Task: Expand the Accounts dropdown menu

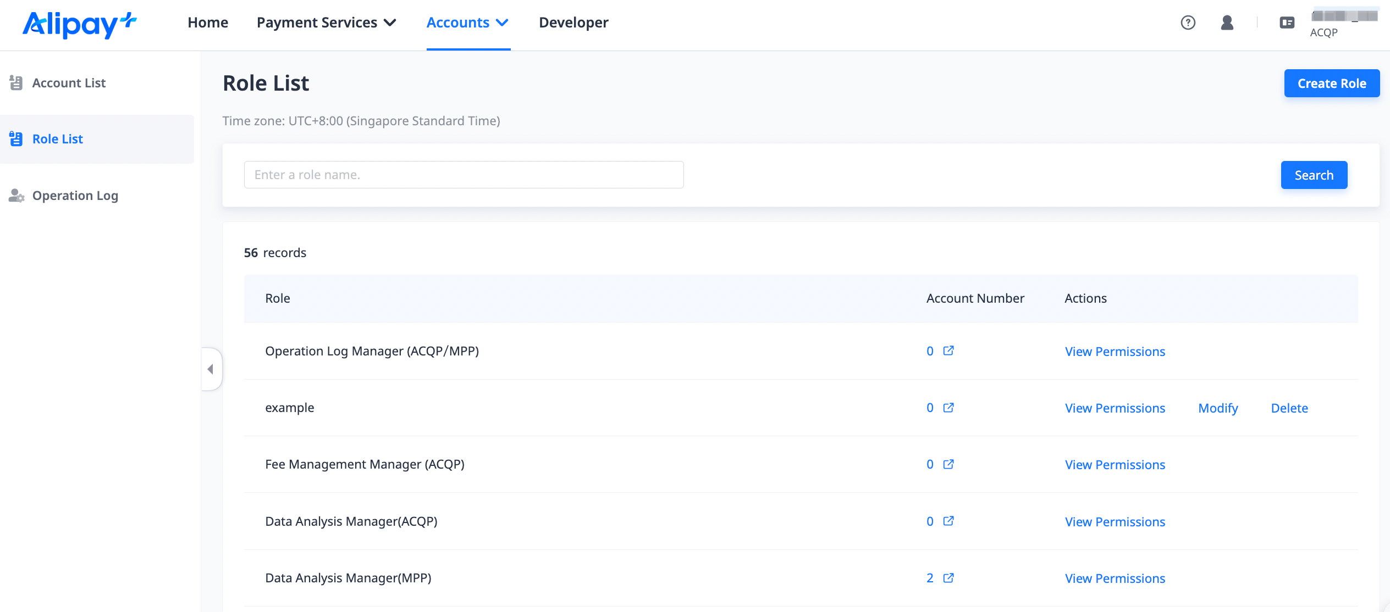Action: [x=468, y=23]
